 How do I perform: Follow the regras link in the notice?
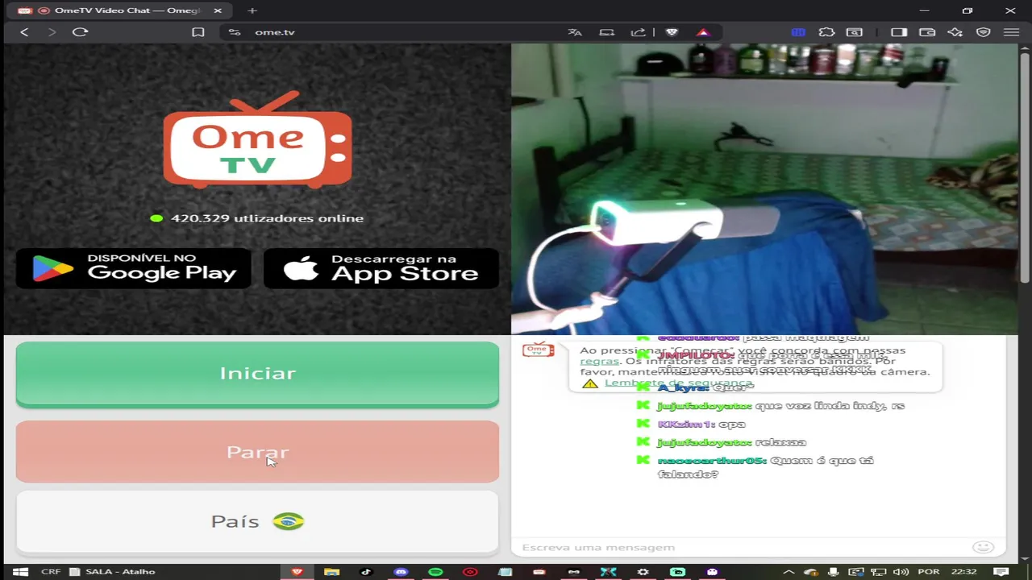(599, 361)
